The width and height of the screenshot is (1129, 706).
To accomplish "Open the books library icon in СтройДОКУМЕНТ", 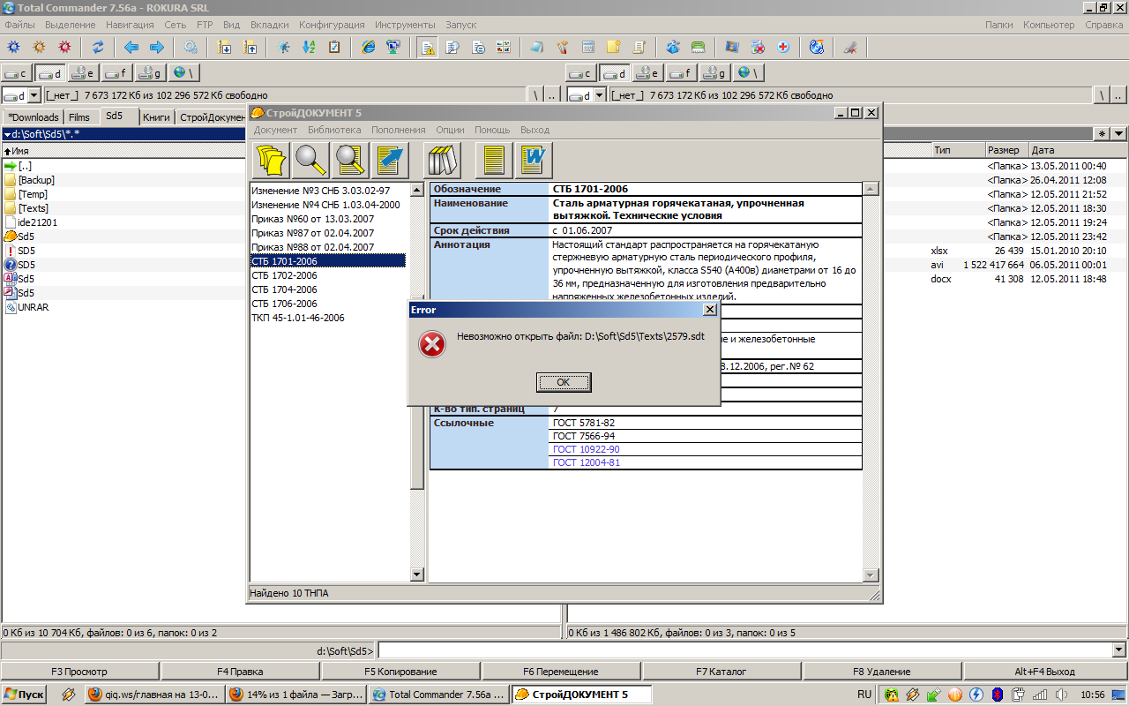I will click(442, 160).
